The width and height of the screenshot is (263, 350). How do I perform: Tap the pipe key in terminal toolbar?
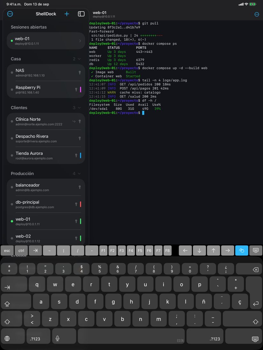coord(63,250)
